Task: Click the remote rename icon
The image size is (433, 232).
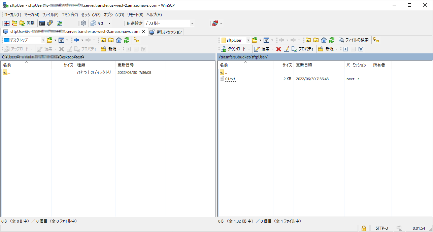Action: pyautogui.click(x=286, y=49)
